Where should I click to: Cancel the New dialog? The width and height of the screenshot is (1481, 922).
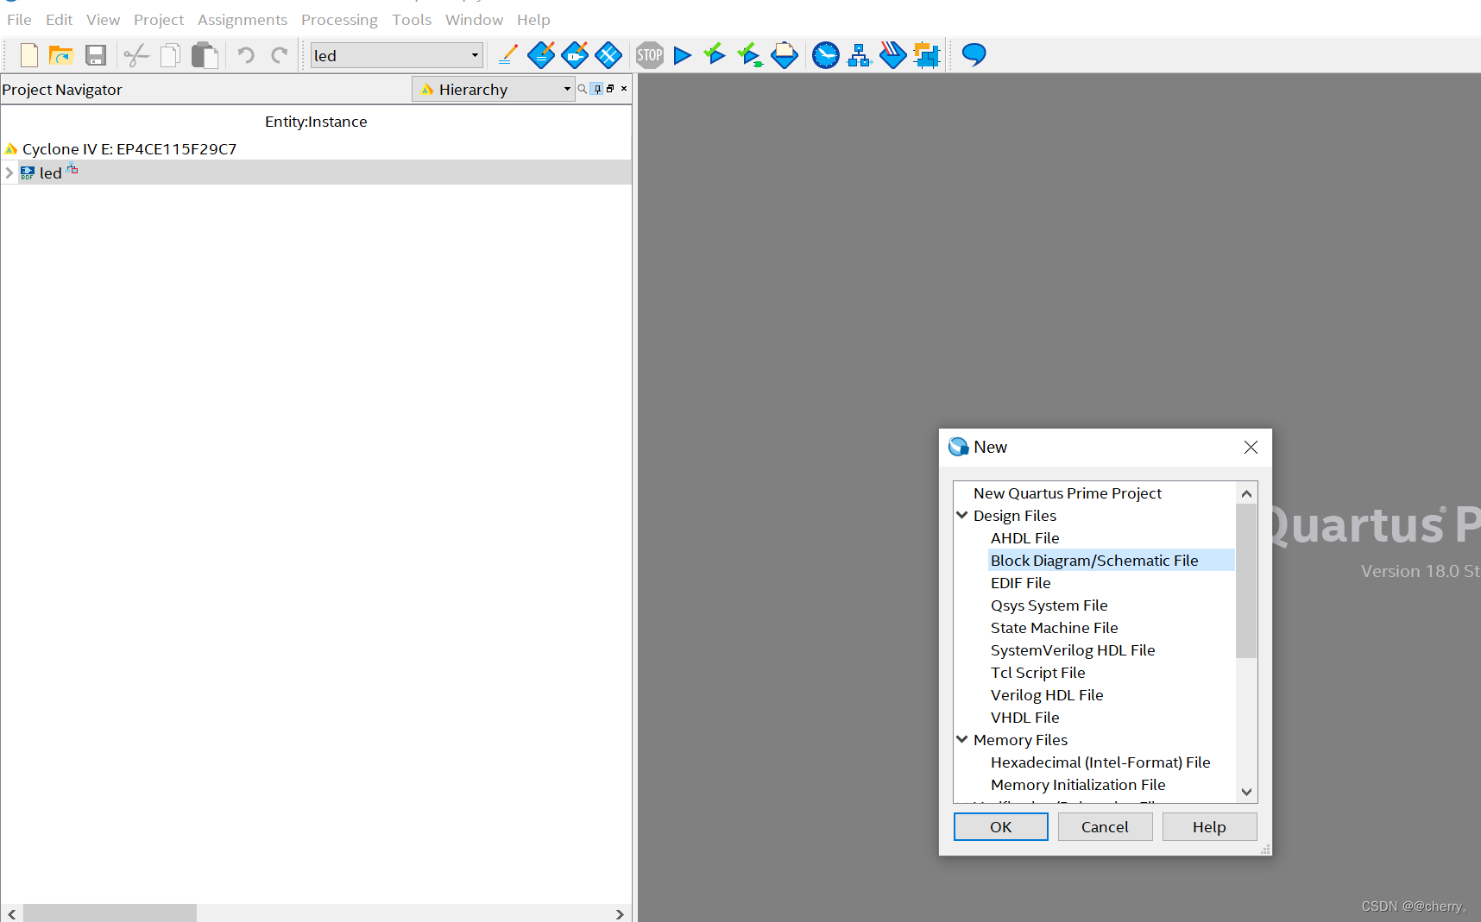pos(1105,826)
